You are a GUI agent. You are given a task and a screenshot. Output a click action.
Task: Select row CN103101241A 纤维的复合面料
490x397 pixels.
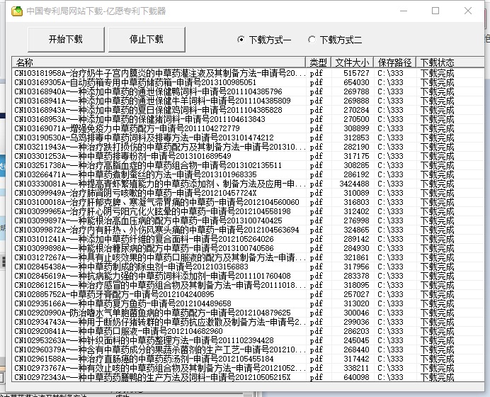pyautogui.click(x=248, y=239)
